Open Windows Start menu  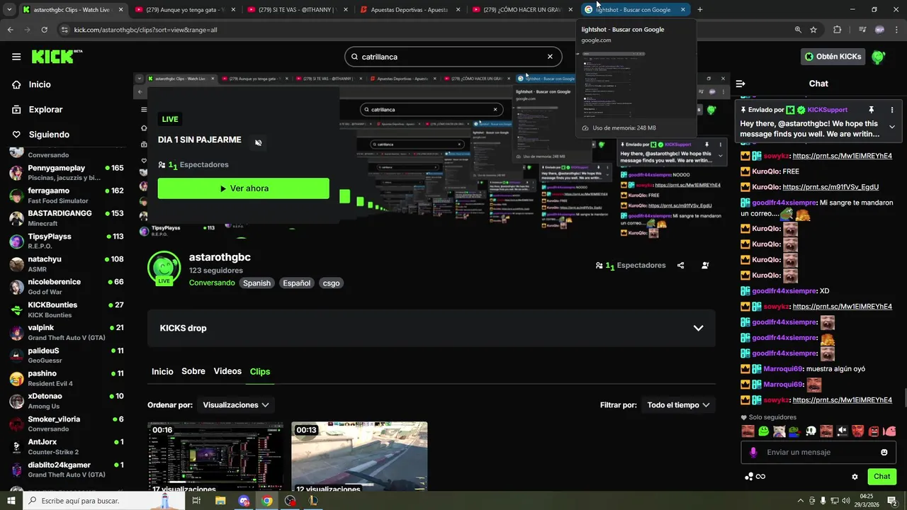(x=11, y=501)
